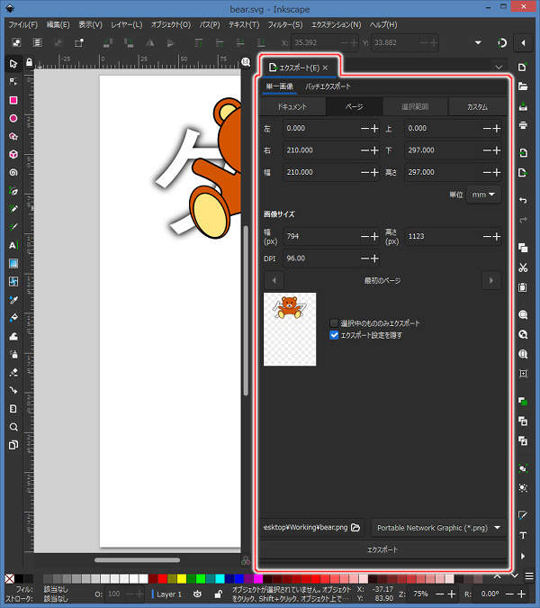Pick the cyan palette swatch
The height and width of the screenshot is (608, 540).
(x=220, y=579)
